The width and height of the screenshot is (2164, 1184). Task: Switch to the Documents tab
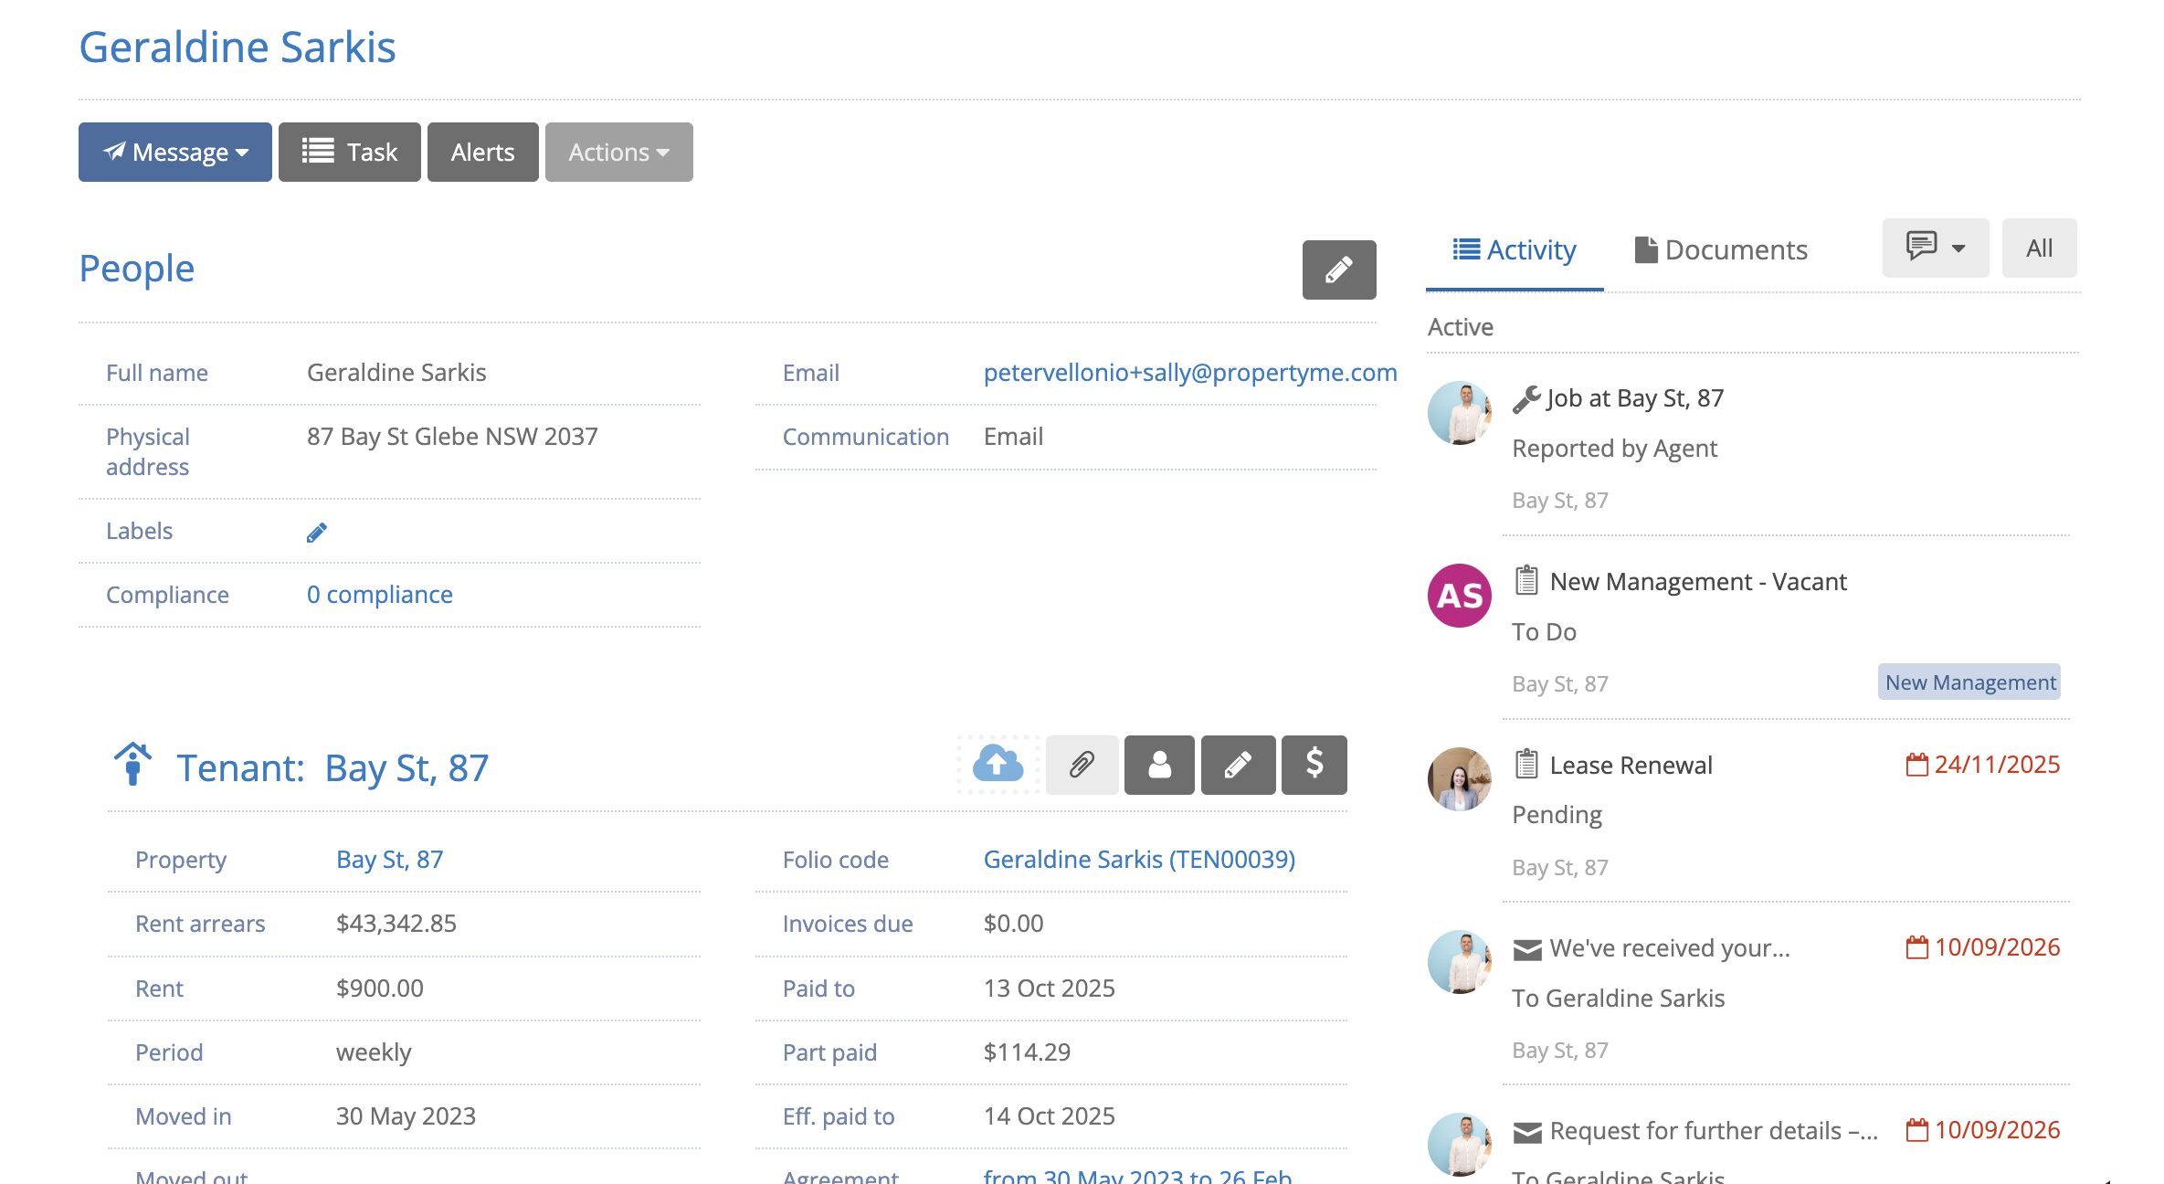(x=1721, y=250)
